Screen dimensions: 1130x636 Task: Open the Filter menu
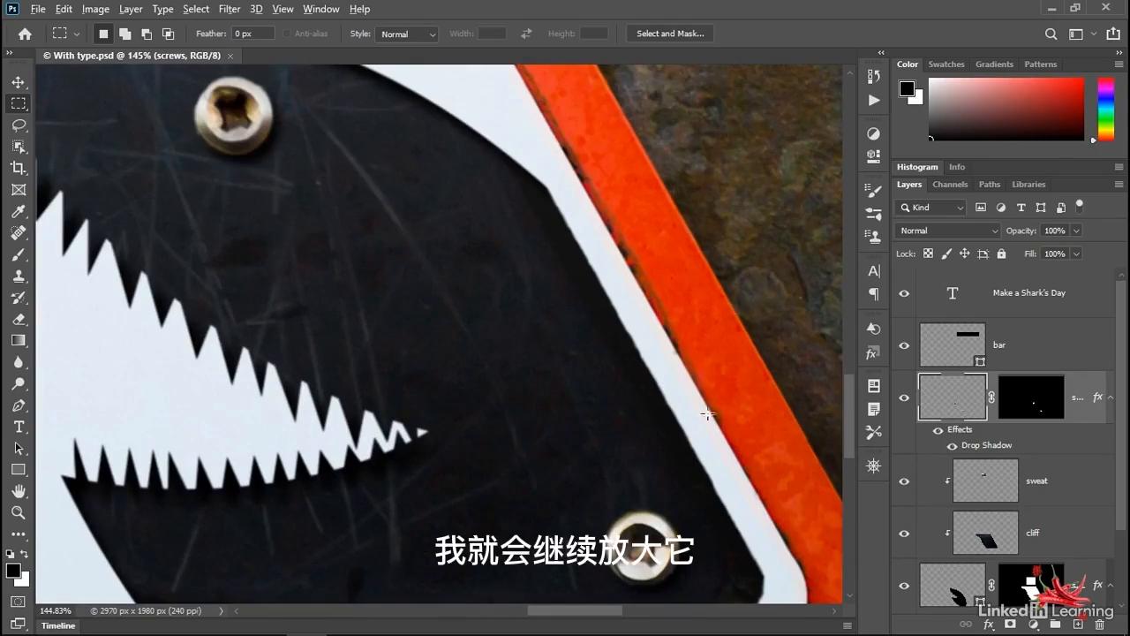point(230,9)
